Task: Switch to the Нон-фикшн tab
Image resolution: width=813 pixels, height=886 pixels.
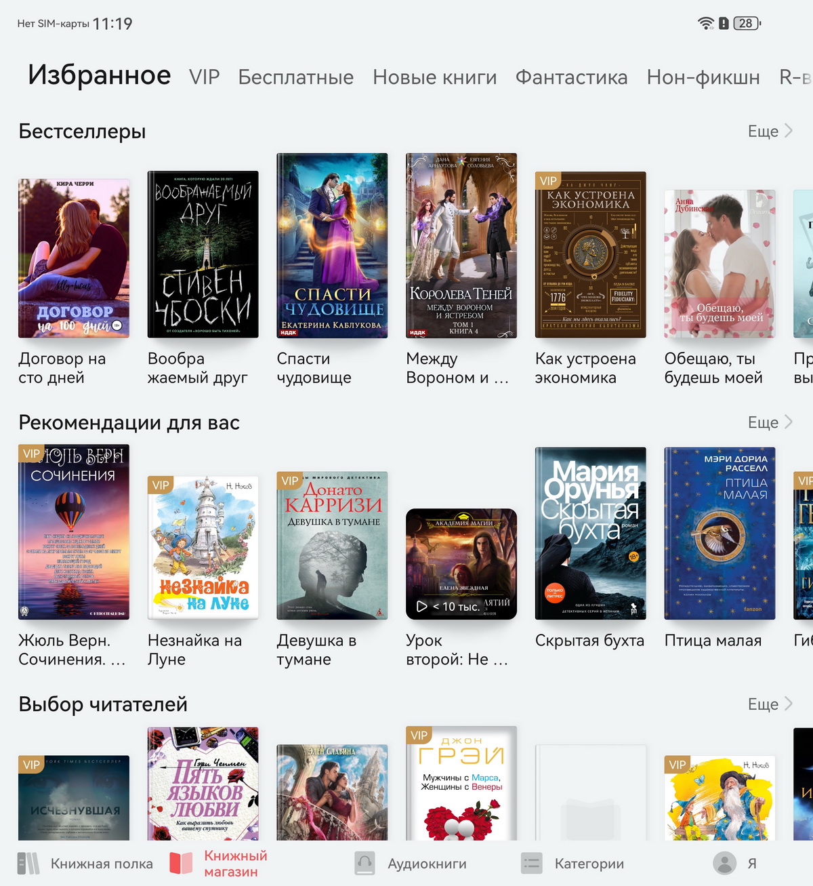Action: [703, 77]
